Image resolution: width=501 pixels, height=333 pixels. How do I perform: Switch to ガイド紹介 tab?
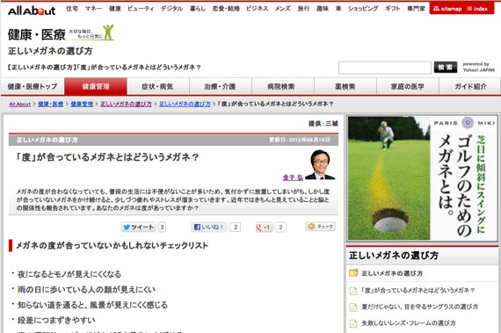470,86
